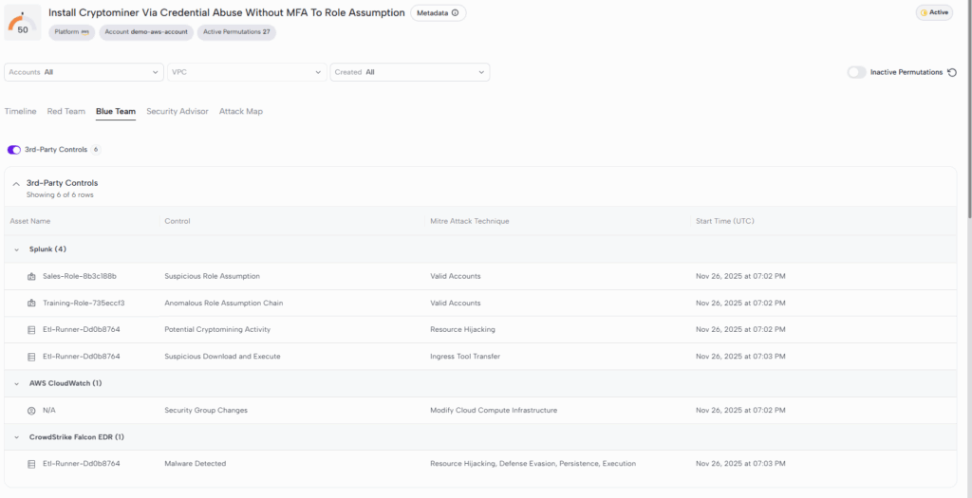
Task: Click the Resource Hijacking technique in Splunk group
Action: point(462,329)
